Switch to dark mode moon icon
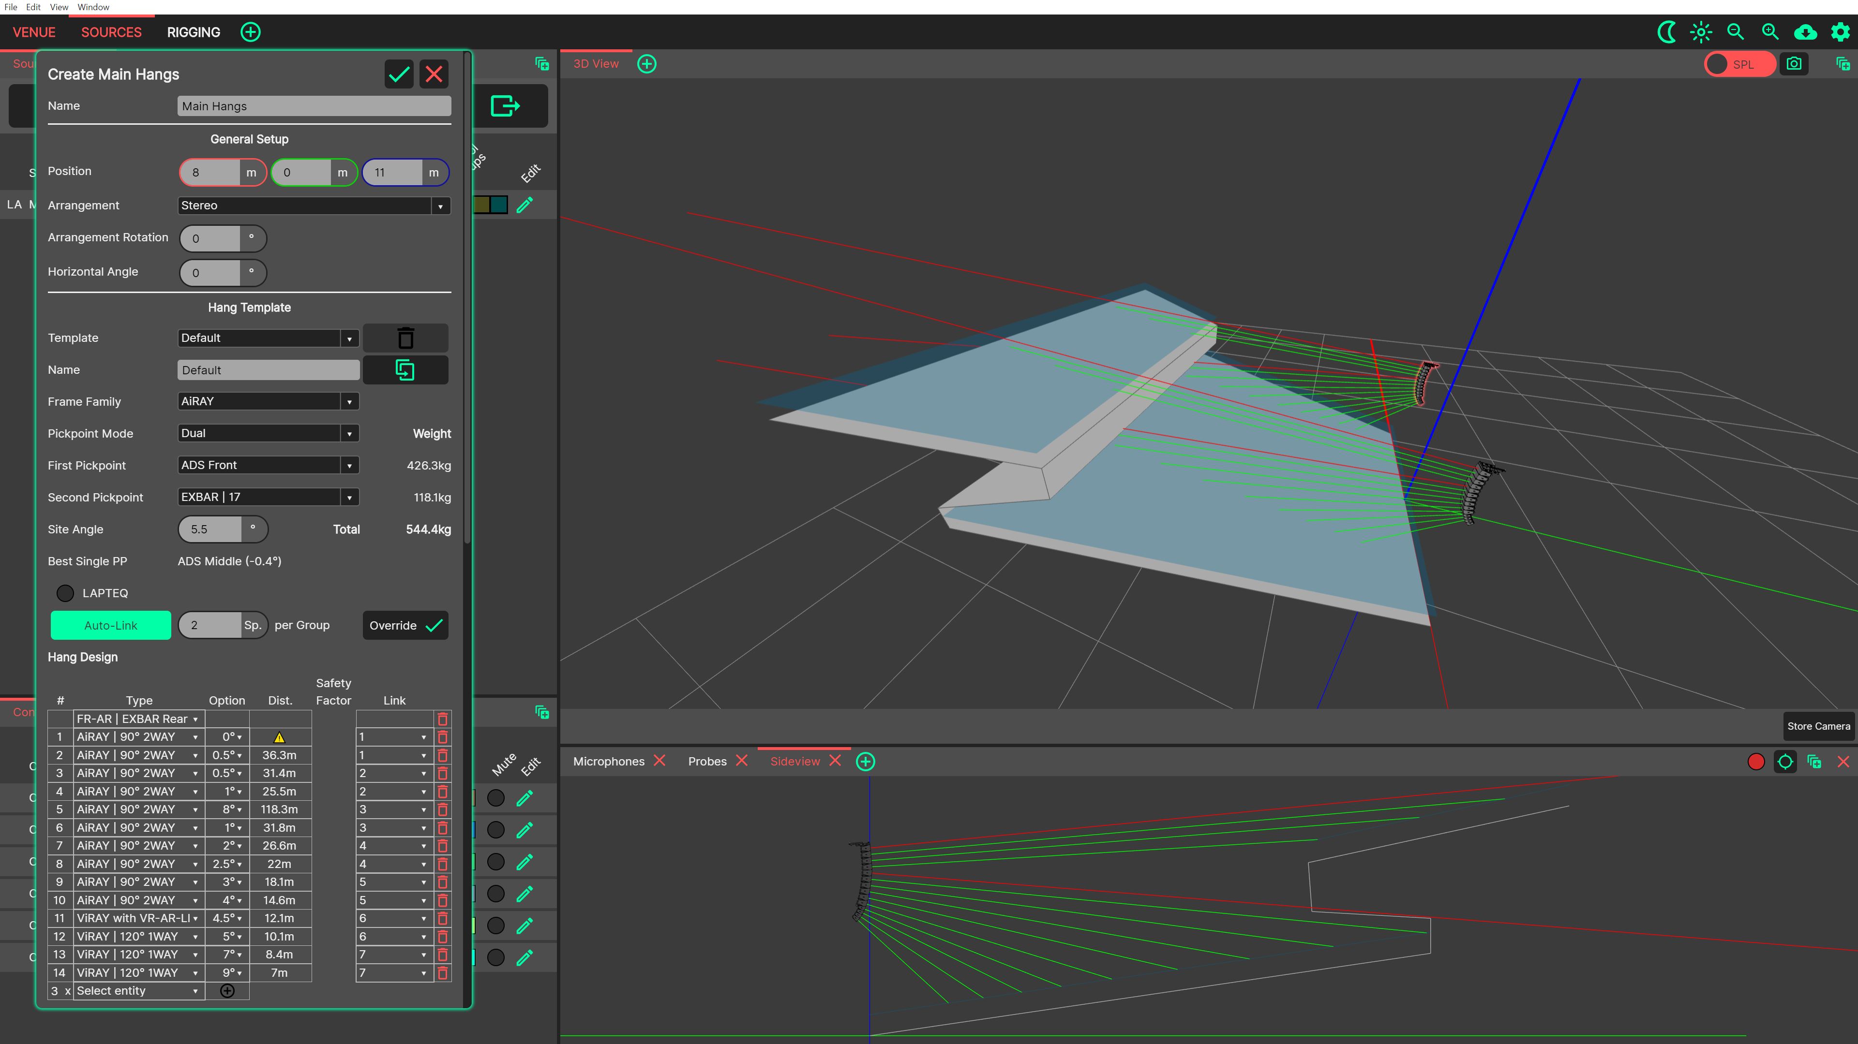 click(x=1666, y=32)
